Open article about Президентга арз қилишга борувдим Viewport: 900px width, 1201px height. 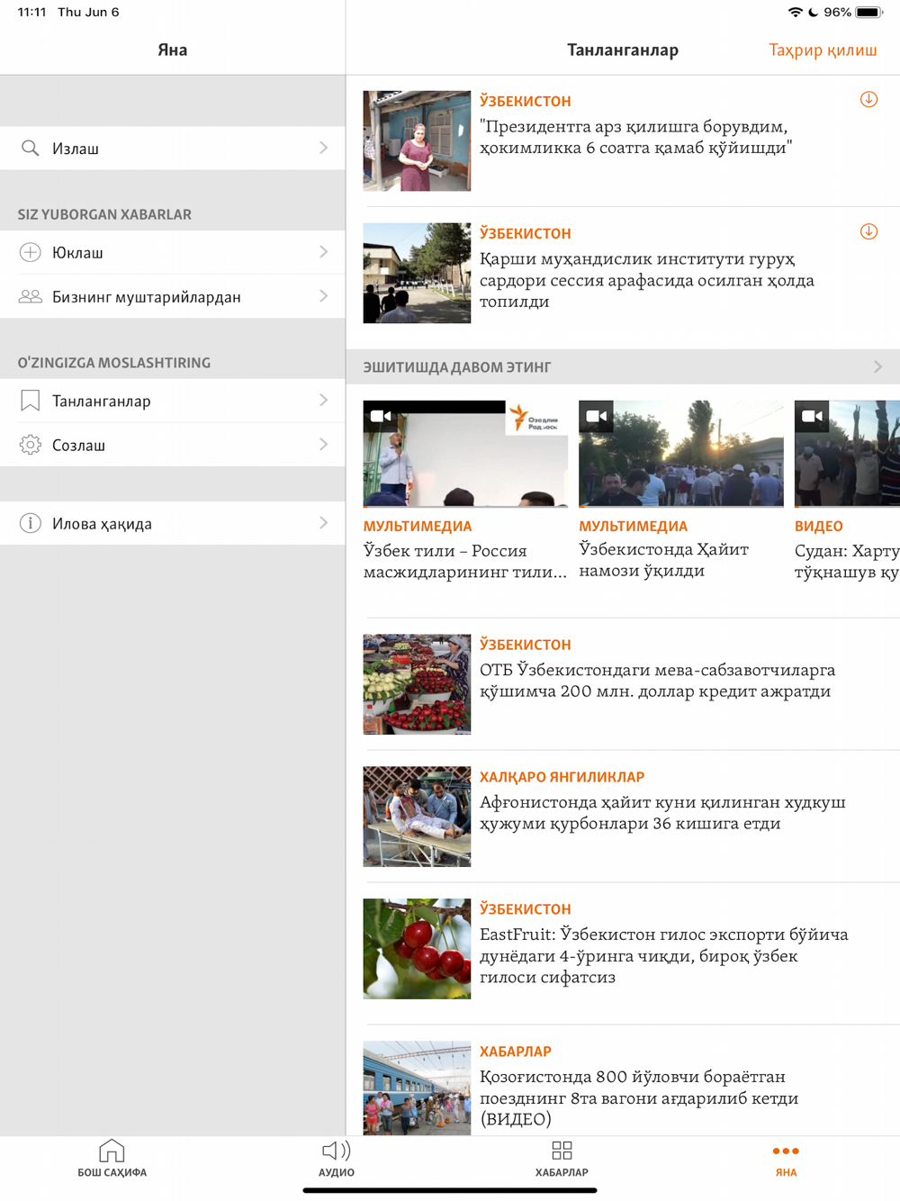coord(635,137)
